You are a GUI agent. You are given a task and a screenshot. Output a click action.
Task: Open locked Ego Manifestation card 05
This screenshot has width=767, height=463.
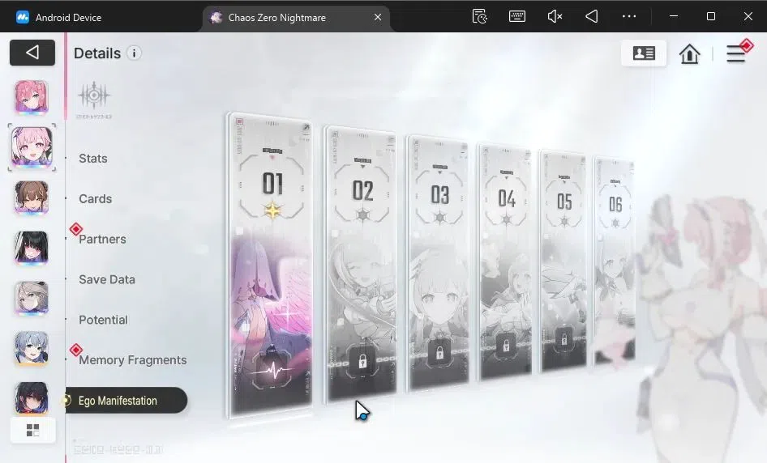[563, 261]
